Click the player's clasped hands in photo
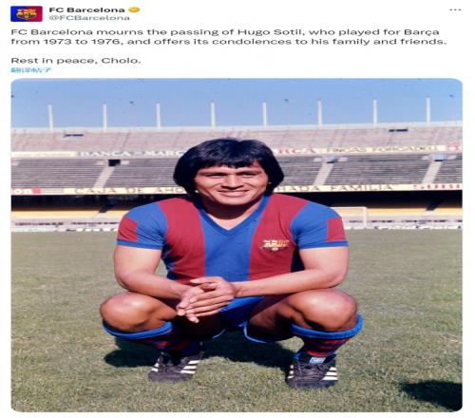The image size is (475, 418). point(206,296)
